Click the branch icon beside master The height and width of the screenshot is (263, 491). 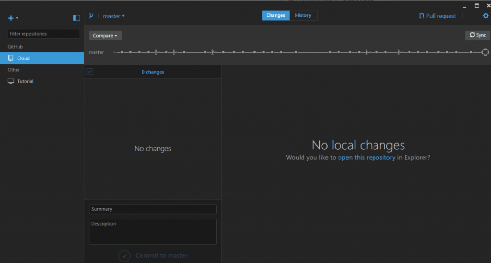coord(91,16)
